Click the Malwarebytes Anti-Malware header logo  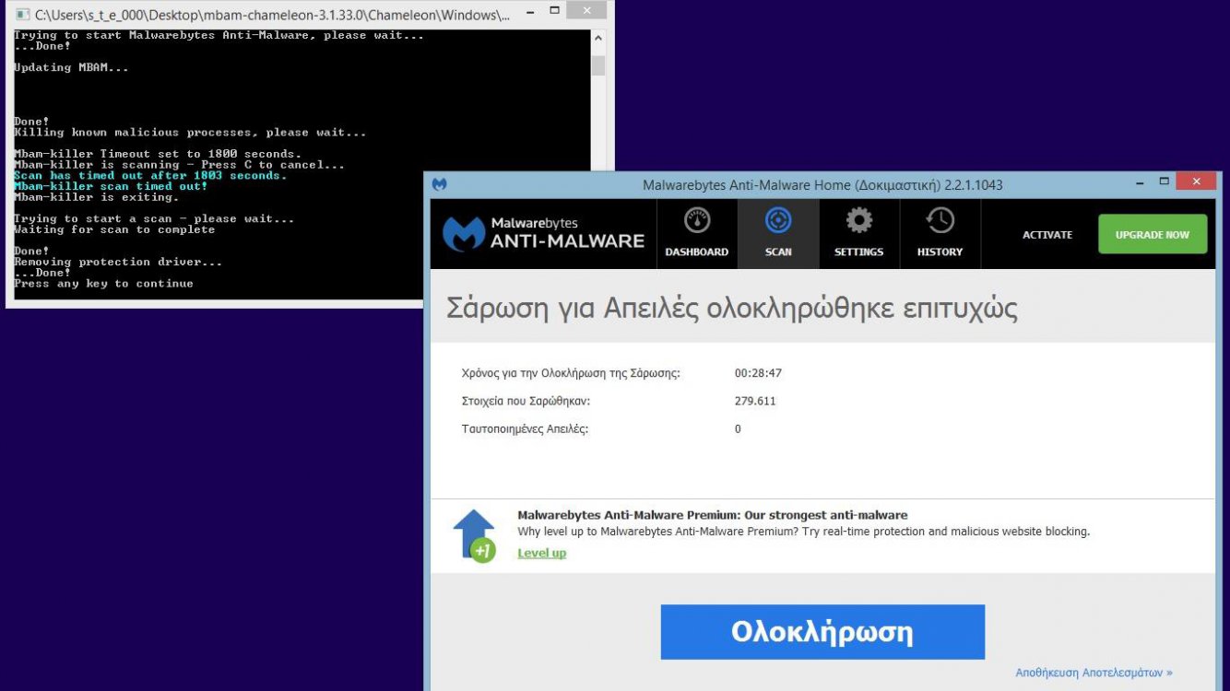click(544, 234)
